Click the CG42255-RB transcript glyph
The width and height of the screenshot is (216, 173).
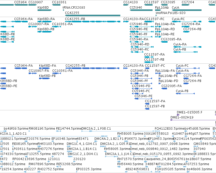coord(93,22)
